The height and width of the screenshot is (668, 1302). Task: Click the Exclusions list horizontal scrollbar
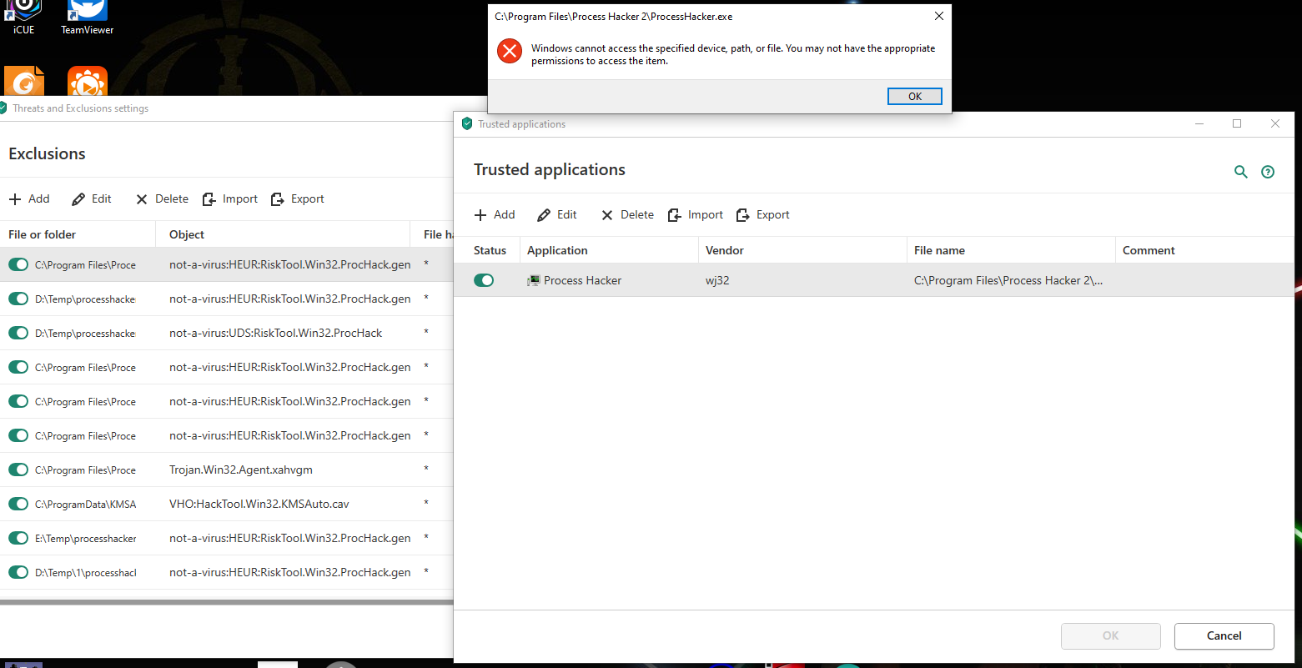coord(227,600)
